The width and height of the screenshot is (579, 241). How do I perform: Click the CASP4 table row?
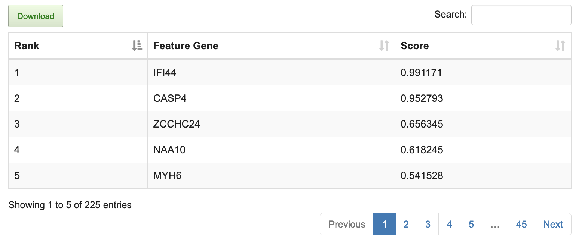click(x=170, y=98)
